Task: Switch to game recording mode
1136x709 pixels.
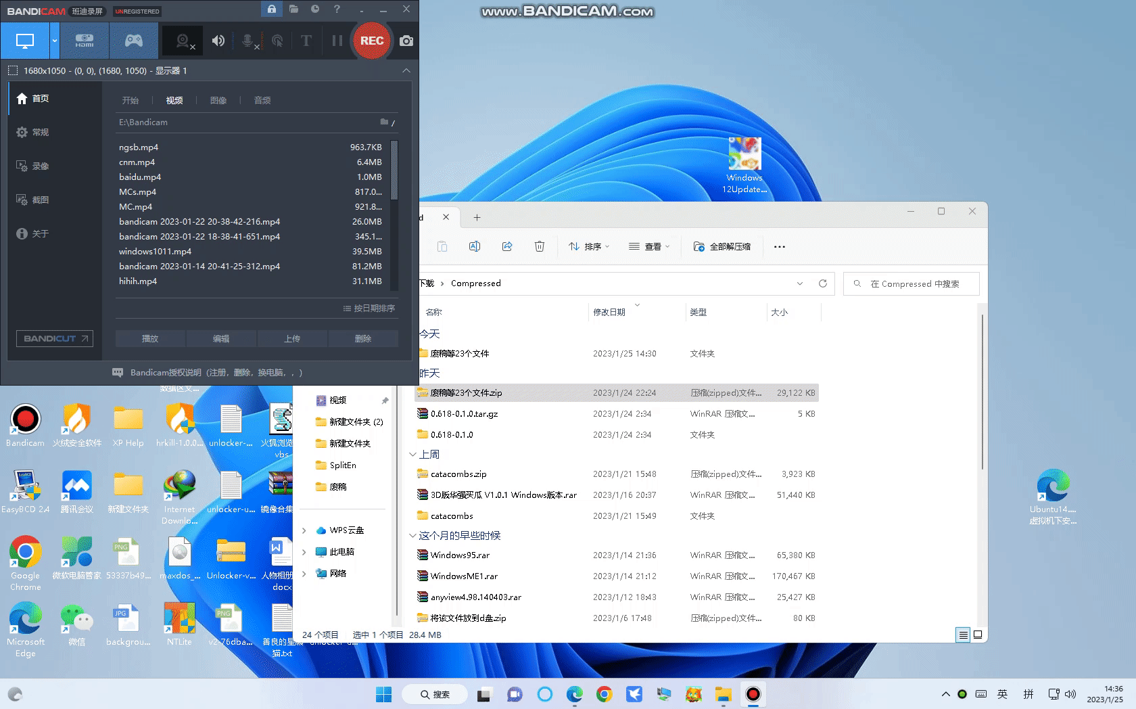Action: [134, 41]
